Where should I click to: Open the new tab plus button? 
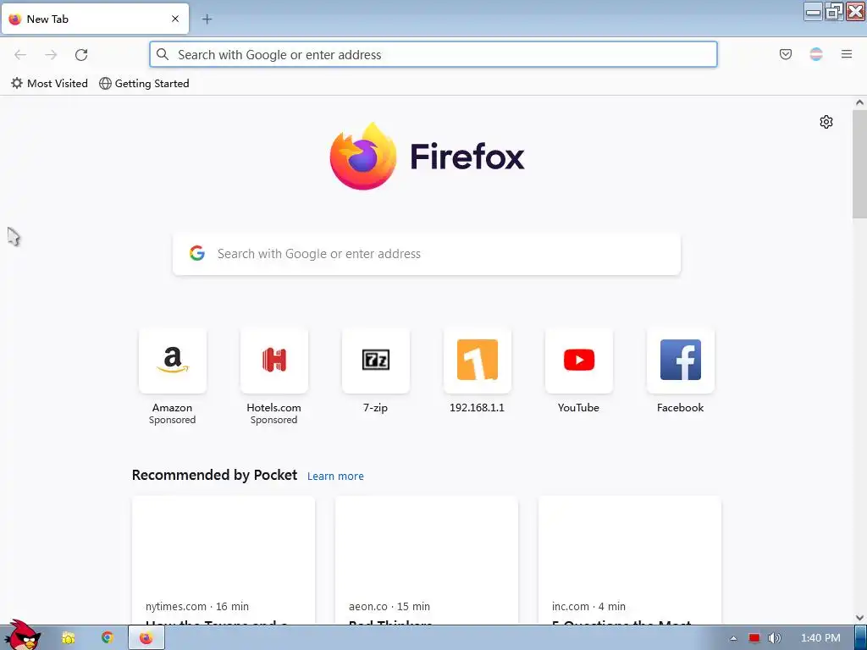click(207, 19)
